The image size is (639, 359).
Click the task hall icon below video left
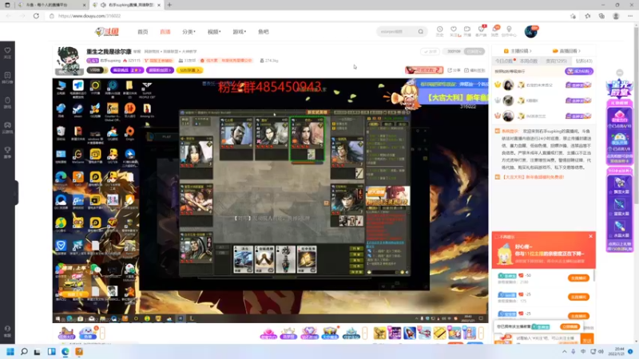(66, 333)
